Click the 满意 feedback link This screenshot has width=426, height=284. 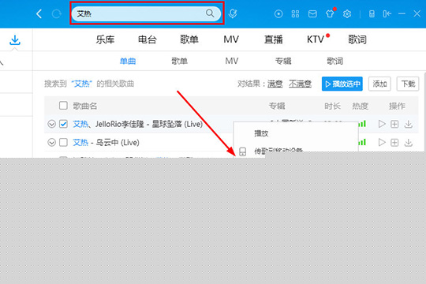[275, 84]
